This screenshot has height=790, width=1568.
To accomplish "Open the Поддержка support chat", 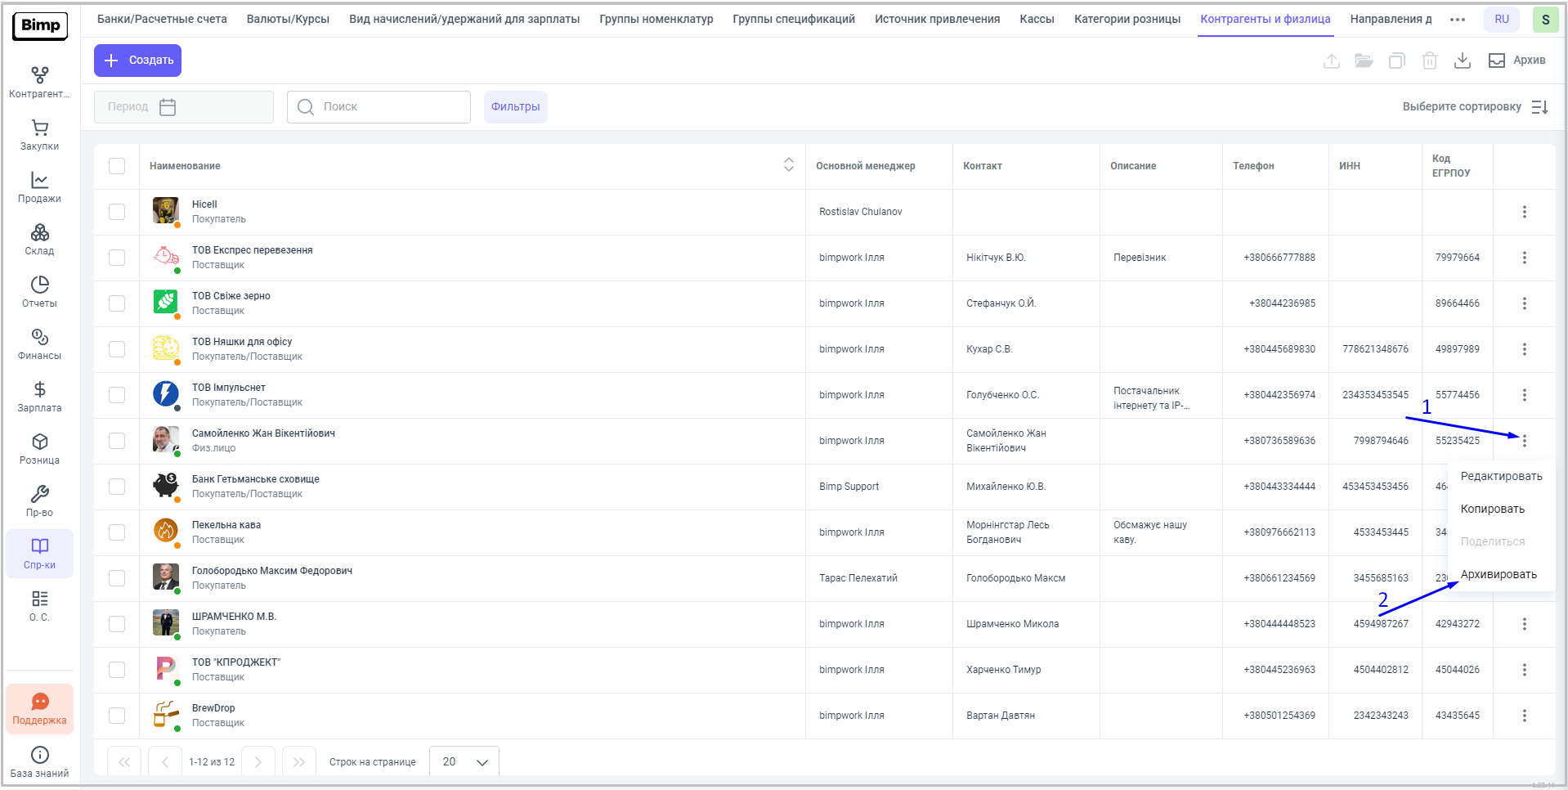I will (x=39, y=709).
